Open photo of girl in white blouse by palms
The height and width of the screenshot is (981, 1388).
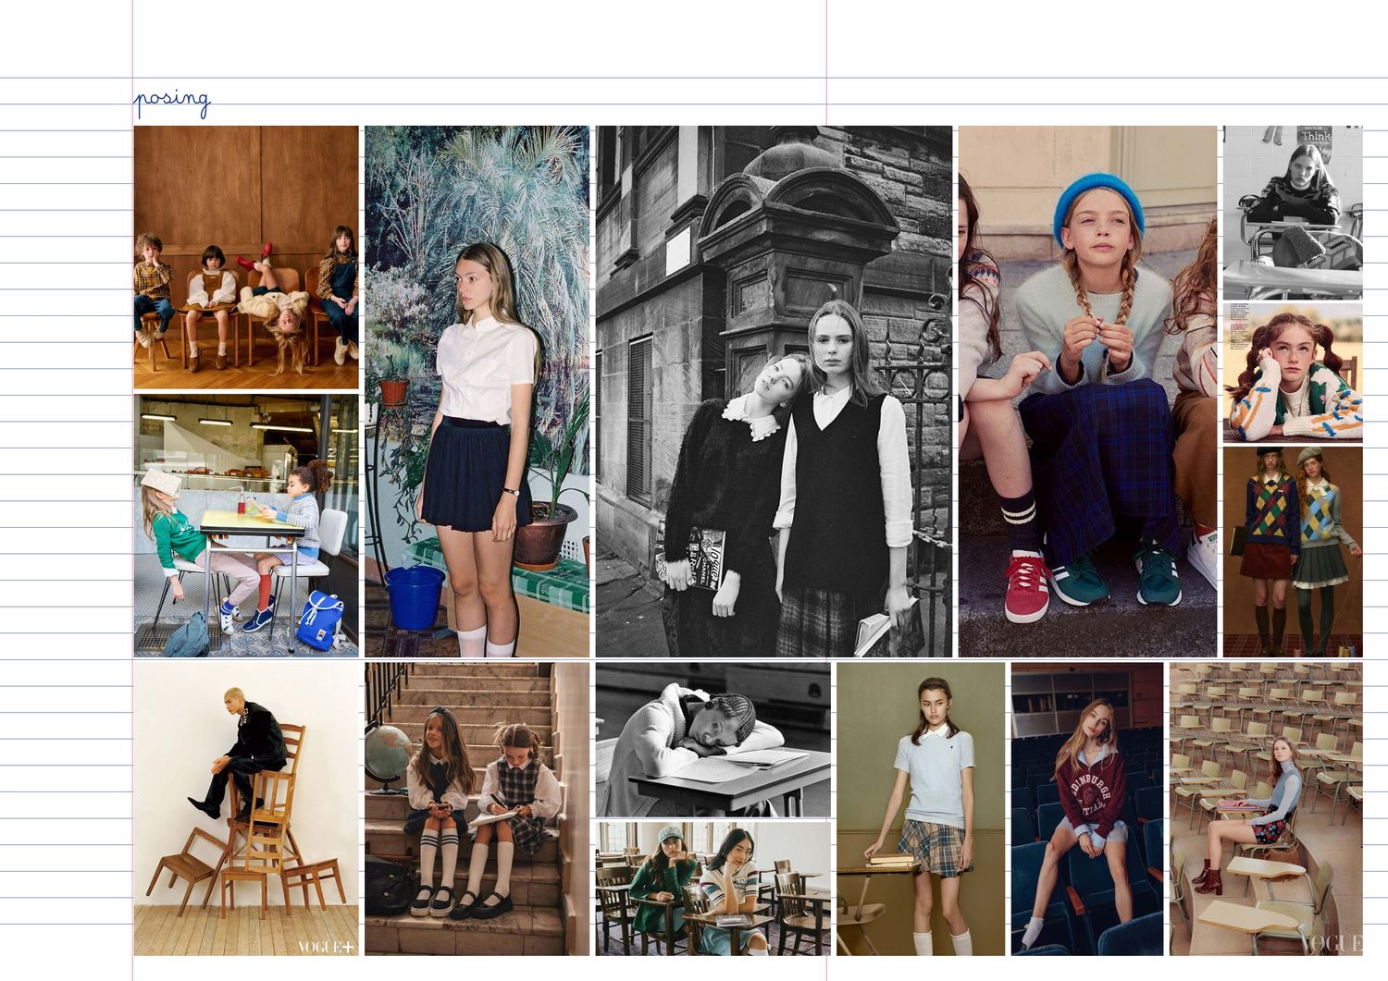point(477,391)
